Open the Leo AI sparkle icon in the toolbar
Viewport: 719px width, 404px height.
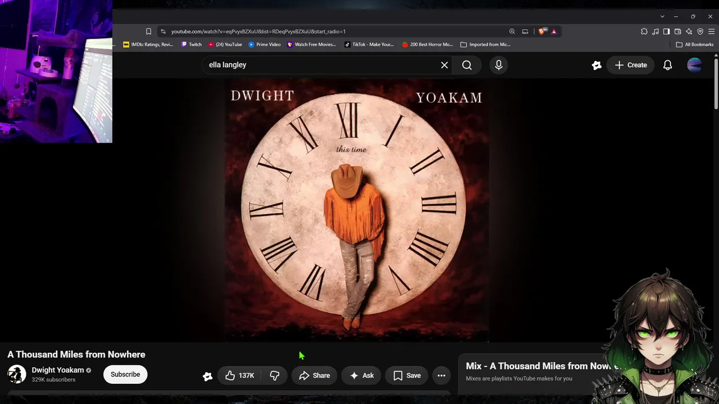[689, 31]
